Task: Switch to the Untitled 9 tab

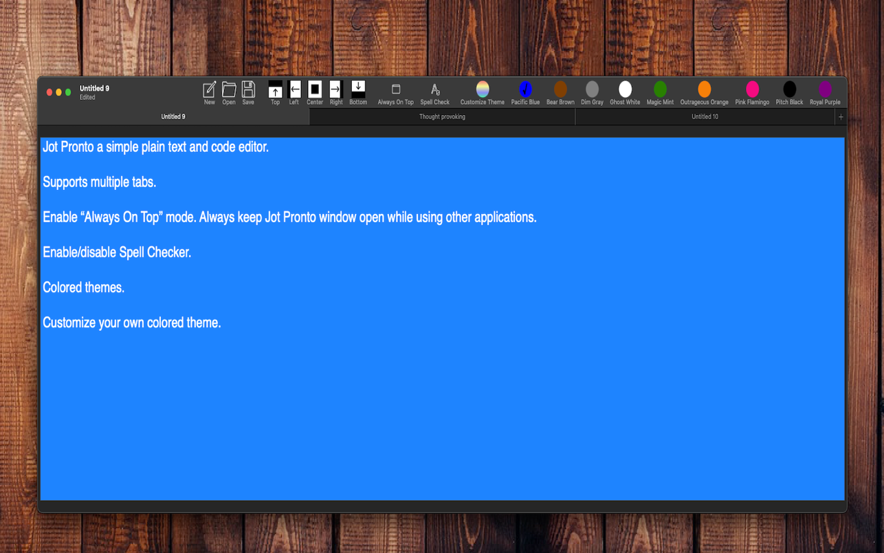Action: [x=173, y=117]
